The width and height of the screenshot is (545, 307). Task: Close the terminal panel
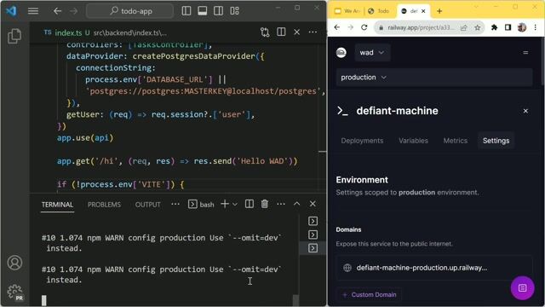[313, 204]
